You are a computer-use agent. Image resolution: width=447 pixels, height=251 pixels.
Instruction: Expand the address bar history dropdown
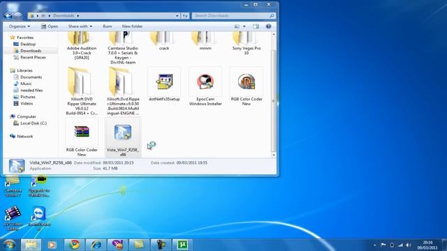(x=177, y=15)
